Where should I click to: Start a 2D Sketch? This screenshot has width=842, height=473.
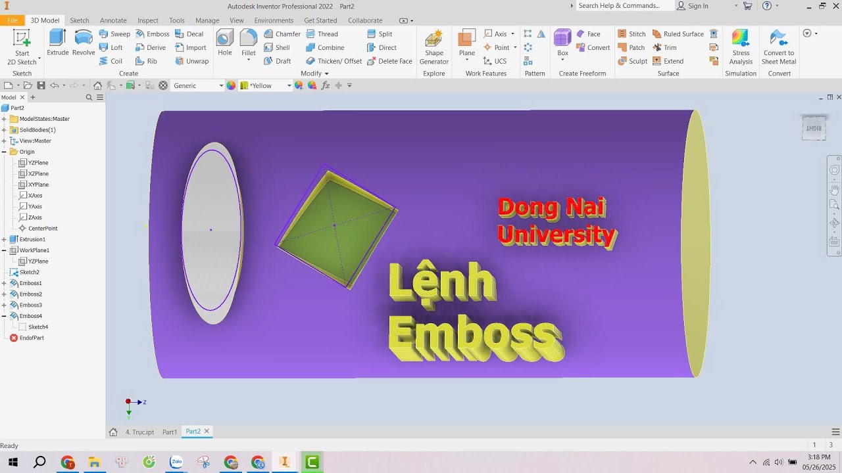coord(22,47)
